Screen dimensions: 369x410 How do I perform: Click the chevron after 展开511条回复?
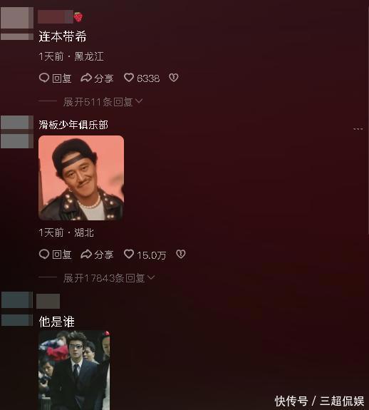(139, 101)
